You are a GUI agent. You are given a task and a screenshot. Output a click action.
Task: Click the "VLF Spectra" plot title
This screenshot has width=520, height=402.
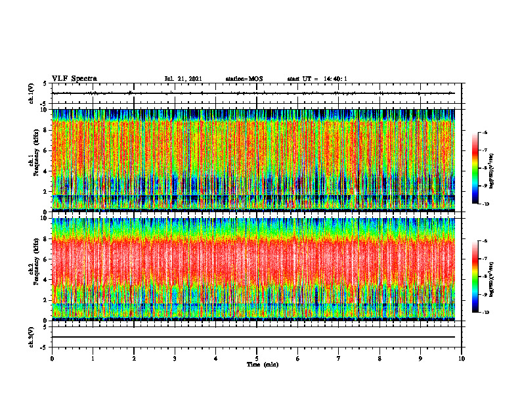75,79
